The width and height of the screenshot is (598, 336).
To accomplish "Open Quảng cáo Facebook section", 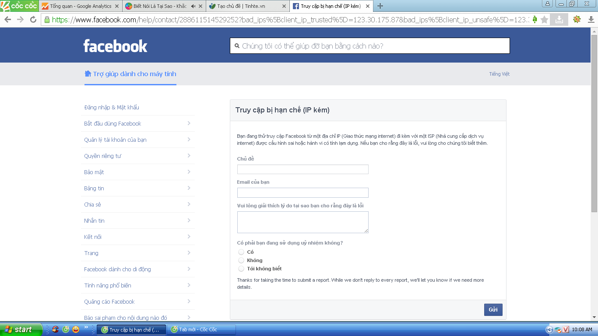I will point(138,301).
